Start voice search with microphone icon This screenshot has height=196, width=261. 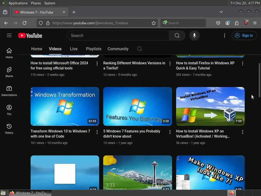pos(194,35)
